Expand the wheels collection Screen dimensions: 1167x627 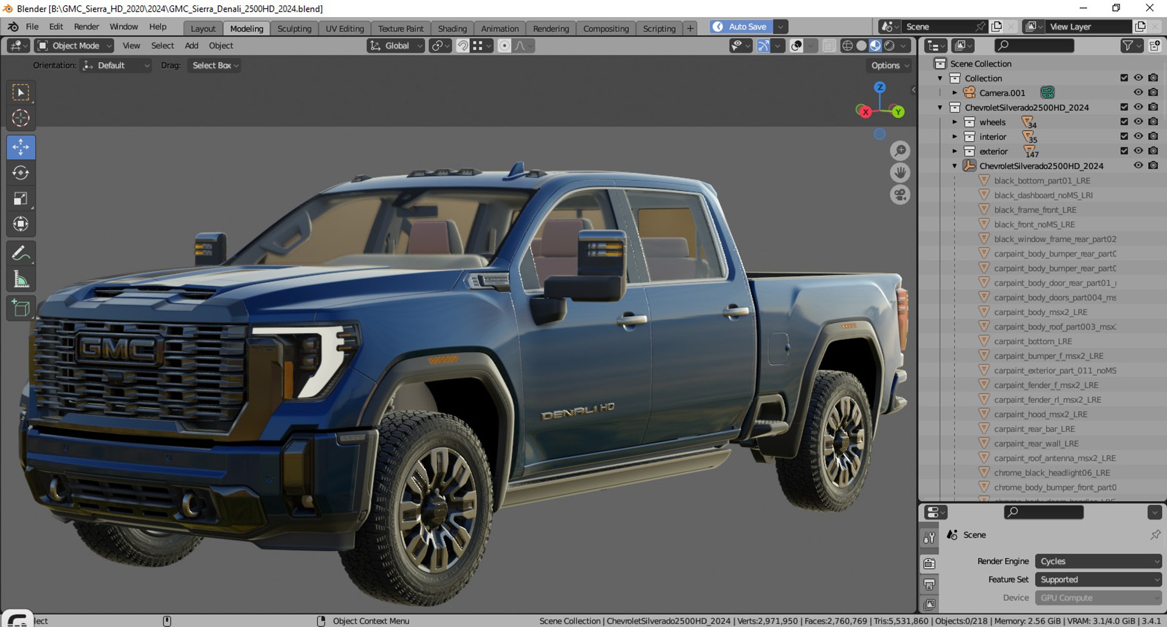(x=955, y=122)
